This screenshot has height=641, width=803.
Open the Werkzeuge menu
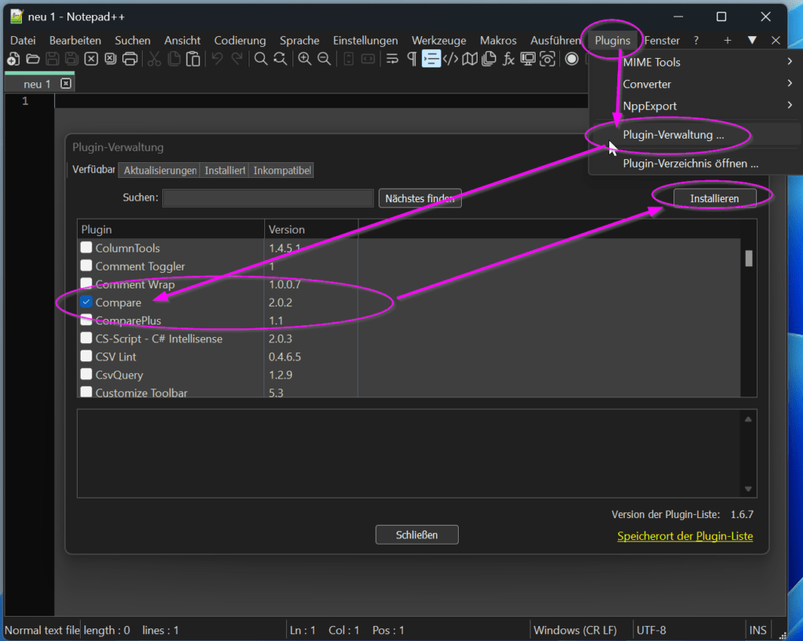click(x=439, y=41)
